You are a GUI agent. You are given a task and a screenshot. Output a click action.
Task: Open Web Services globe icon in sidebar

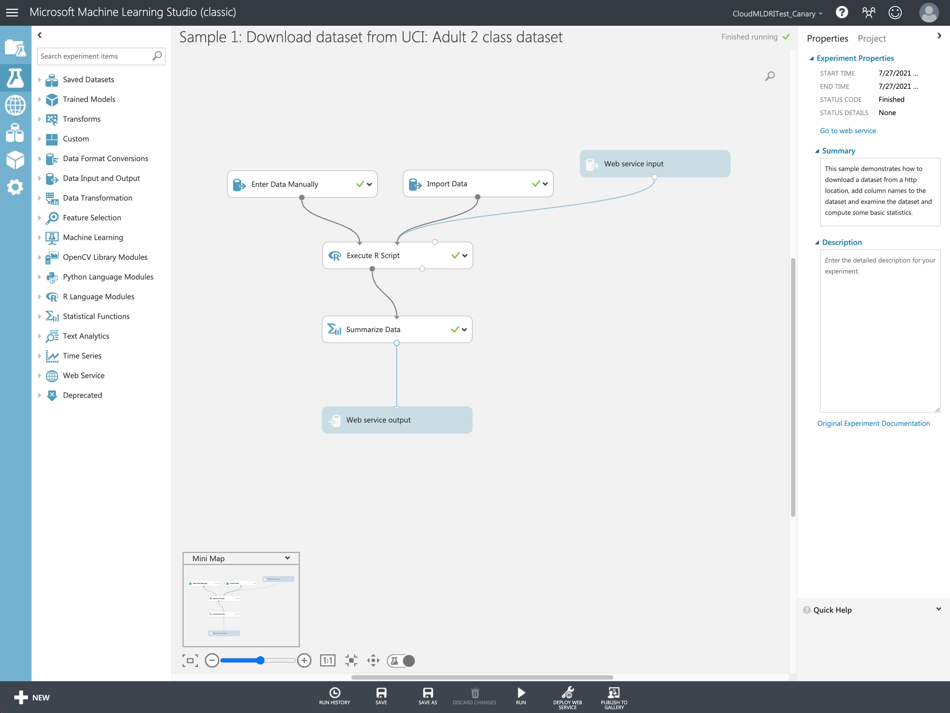(x=15, y=105)
